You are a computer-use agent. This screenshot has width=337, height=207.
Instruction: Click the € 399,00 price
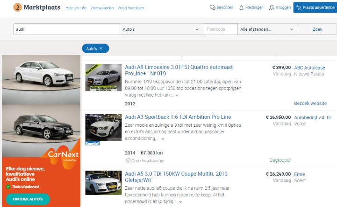click(x=281, y=68)
